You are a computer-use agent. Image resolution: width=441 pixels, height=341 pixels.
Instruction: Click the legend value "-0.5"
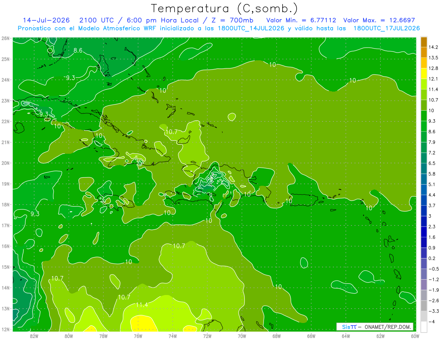tap(434, 269)
